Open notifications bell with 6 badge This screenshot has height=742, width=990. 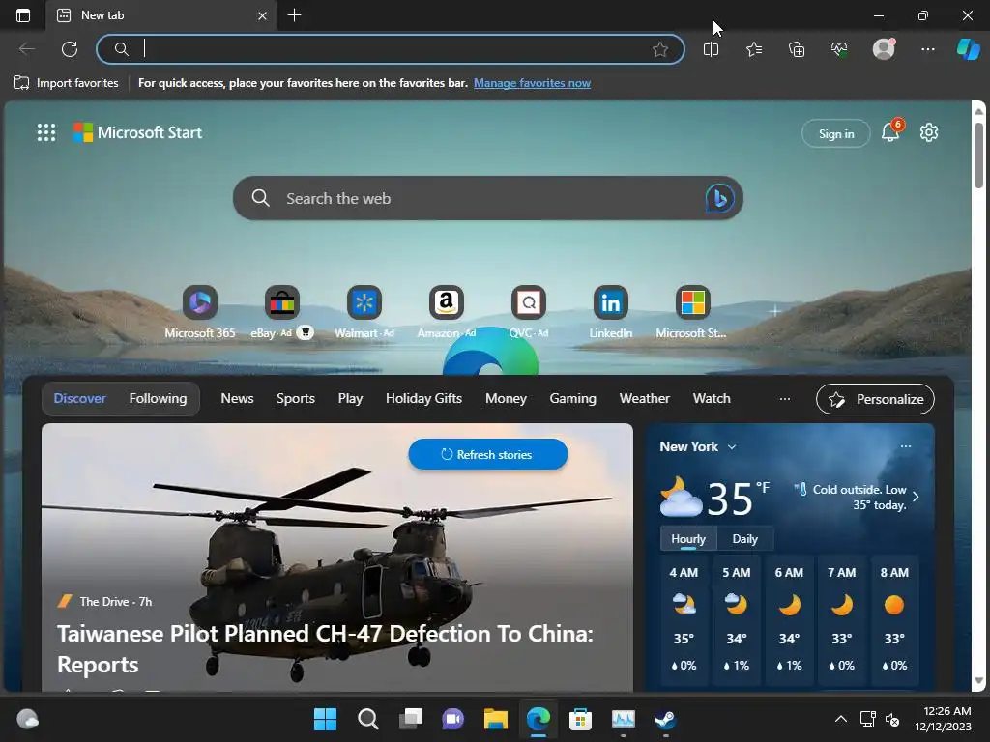click(x=890, y=131)
